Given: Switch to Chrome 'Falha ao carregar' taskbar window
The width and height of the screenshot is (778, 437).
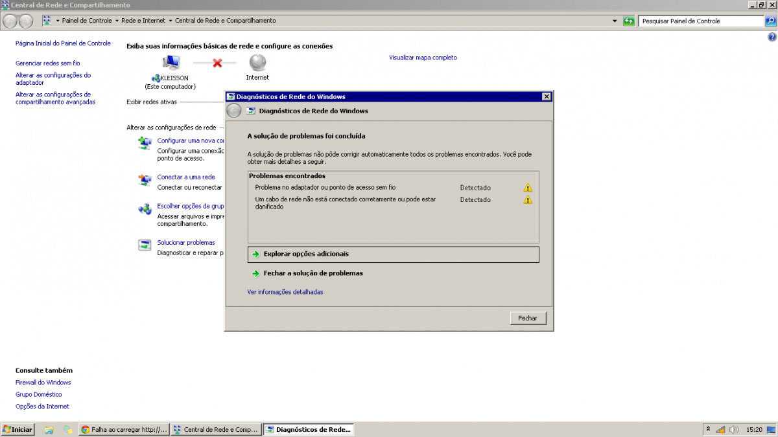Looking at the screenshot, I should (124, 429).
